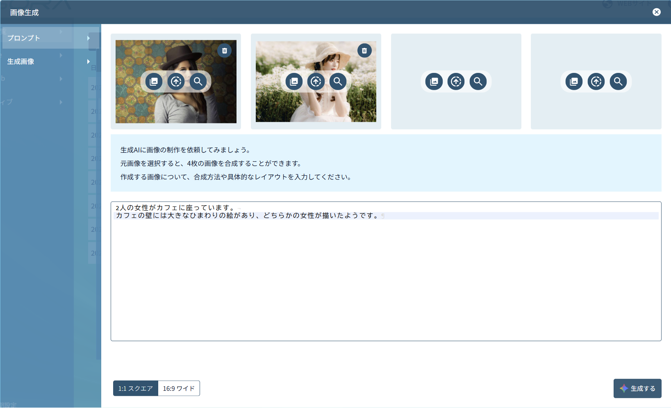Click the 生成する button
The width and height of the screenshot is (671, 408).
click(x=637, y=388)
